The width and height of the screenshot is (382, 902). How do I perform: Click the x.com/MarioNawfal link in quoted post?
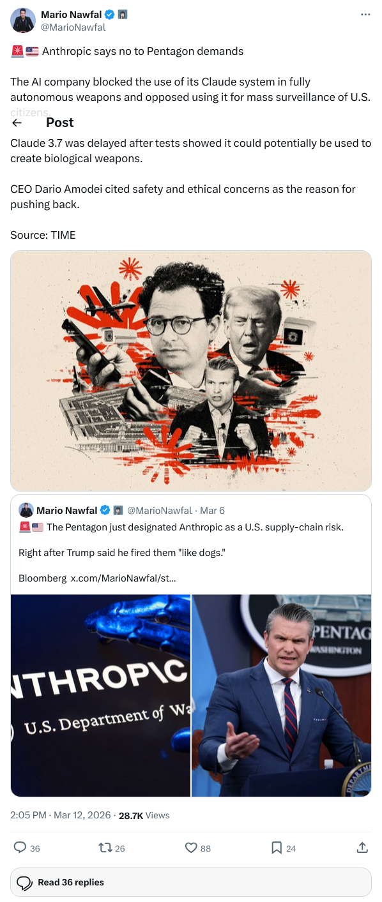123,578
